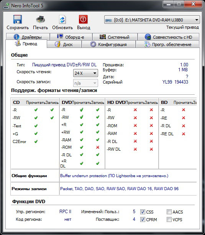Click the BD -RE DL read red cross

coord(184,134)
